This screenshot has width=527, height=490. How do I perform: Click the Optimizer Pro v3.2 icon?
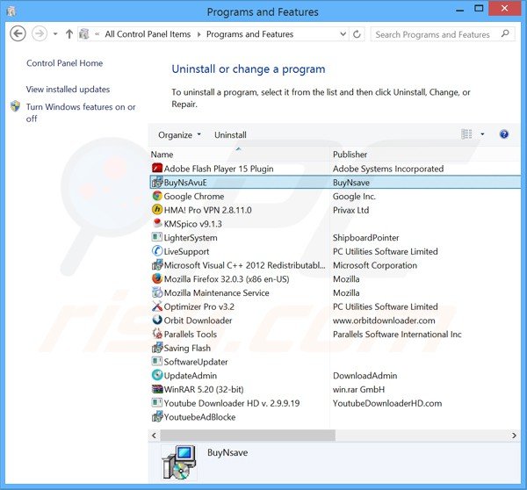click(x=157, y=306)
